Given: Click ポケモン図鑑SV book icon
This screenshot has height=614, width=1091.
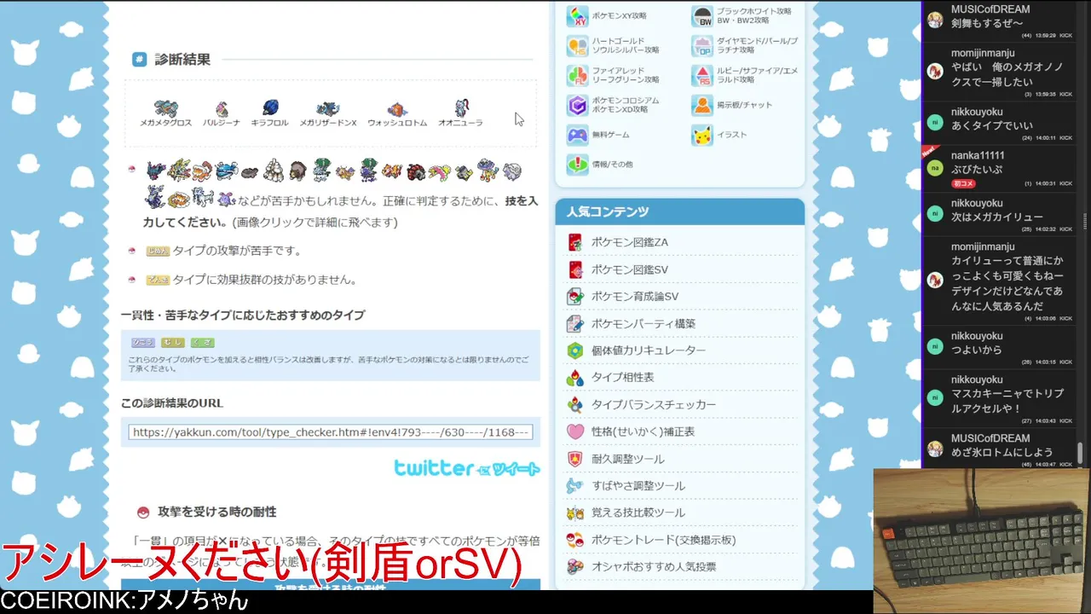Looking at the screenshot, I should tap(575, 269).
